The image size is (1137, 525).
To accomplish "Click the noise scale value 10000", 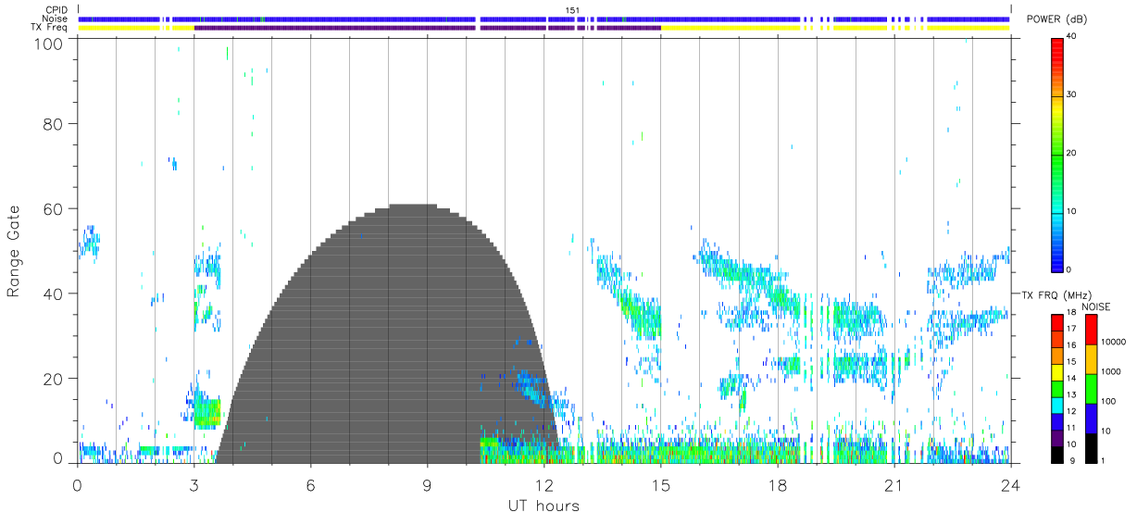I will pyautogui.click(x=1115, y=342).
